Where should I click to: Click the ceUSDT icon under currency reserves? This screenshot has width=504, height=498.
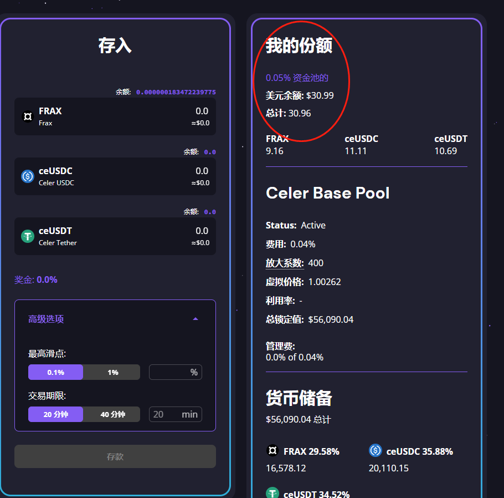(272, 493)
